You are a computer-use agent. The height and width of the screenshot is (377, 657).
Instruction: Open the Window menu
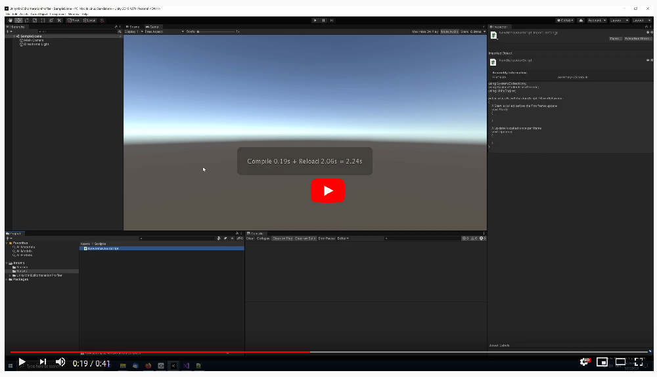click(74, 14)
